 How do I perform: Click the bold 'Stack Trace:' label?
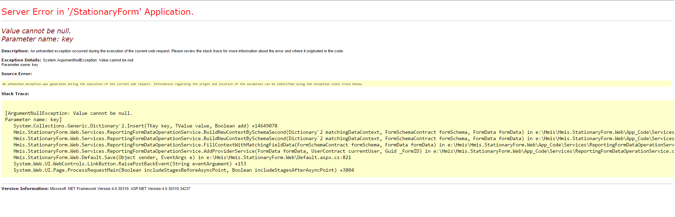pos(15,94)
